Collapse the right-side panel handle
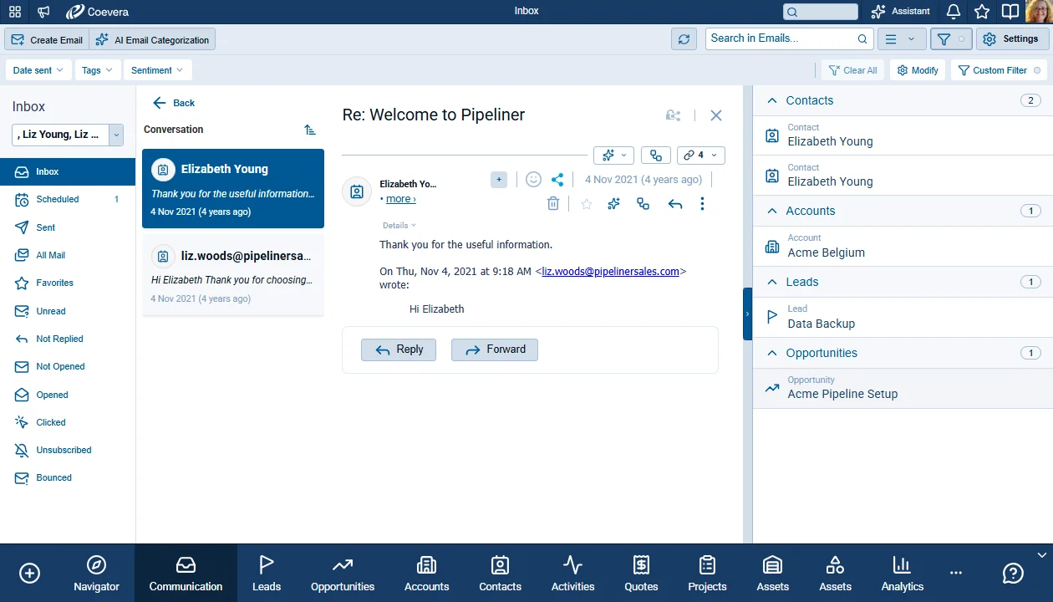 click(x=747, y=314)
